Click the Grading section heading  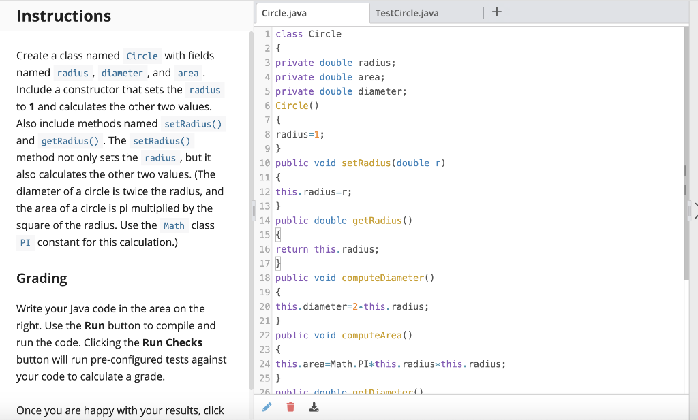tap(42, 278)
